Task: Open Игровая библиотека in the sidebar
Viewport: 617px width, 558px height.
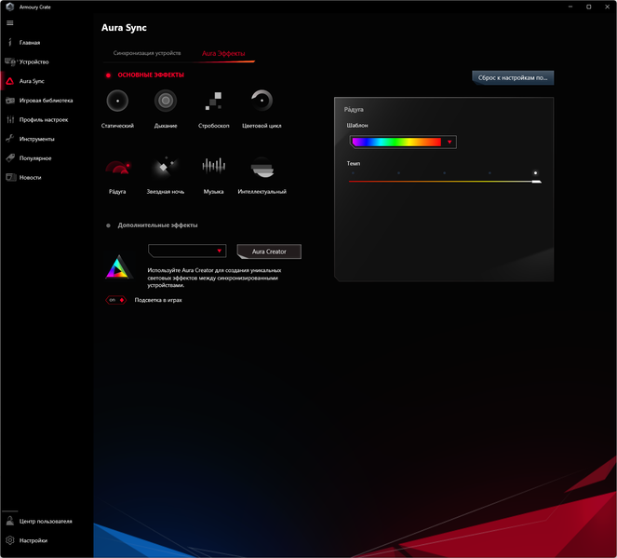Action: point(47,101)
